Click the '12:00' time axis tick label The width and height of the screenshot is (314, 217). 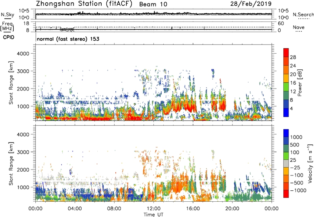coord(153,209)
